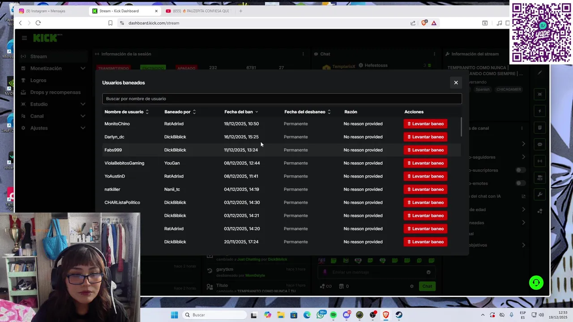The height and width of the screenshot is (322, 573).
Task: Click Brave Shields lion icon
Action: pyautogui.click(x=424, y=23)
